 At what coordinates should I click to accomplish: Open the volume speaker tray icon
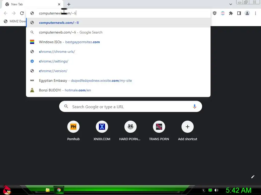pos(216,190)
